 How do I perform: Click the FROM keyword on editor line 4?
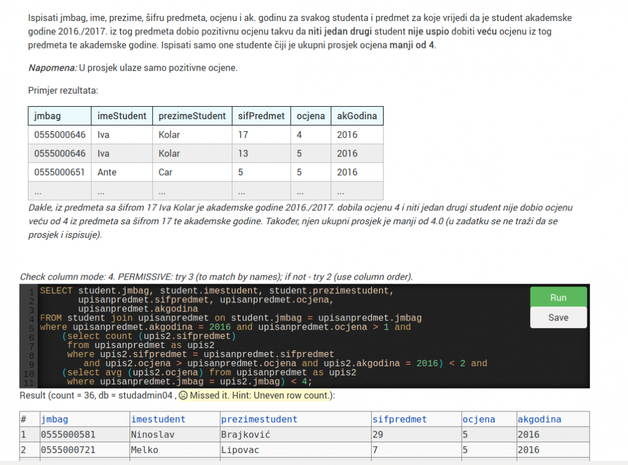(x=50, y=318)
